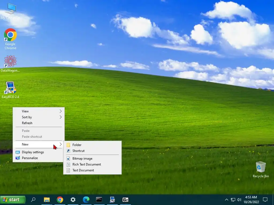274x205 pixels.
Task: Create a new Rich Text Document
Action: tap(92, 164)
